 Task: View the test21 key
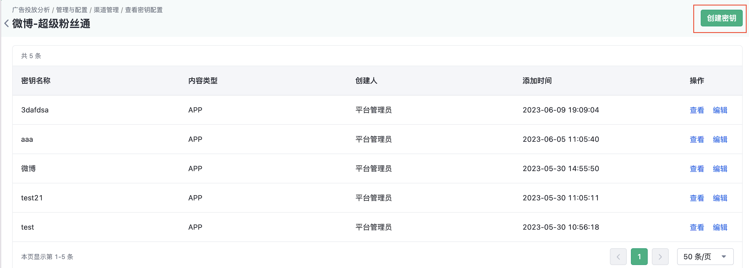[x=696, y=198]
